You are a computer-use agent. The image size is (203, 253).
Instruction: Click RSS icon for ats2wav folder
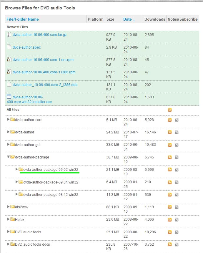(170, 207)
